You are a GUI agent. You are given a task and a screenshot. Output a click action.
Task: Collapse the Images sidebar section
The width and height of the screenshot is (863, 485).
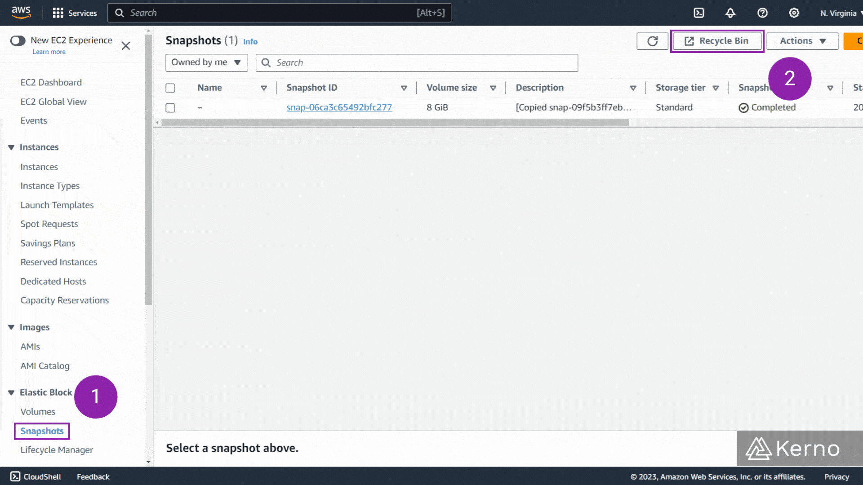click(11, 327)
